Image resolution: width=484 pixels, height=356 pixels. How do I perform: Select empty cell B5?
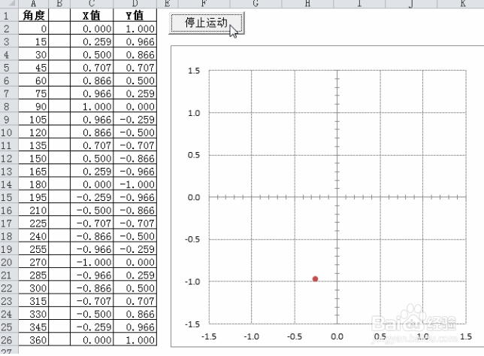coord(59,68)
